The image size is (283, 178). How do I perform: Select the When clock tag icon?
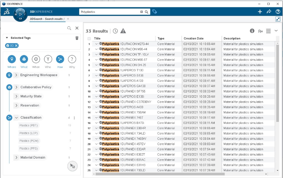pyautogui.click(x=36, y=59)
